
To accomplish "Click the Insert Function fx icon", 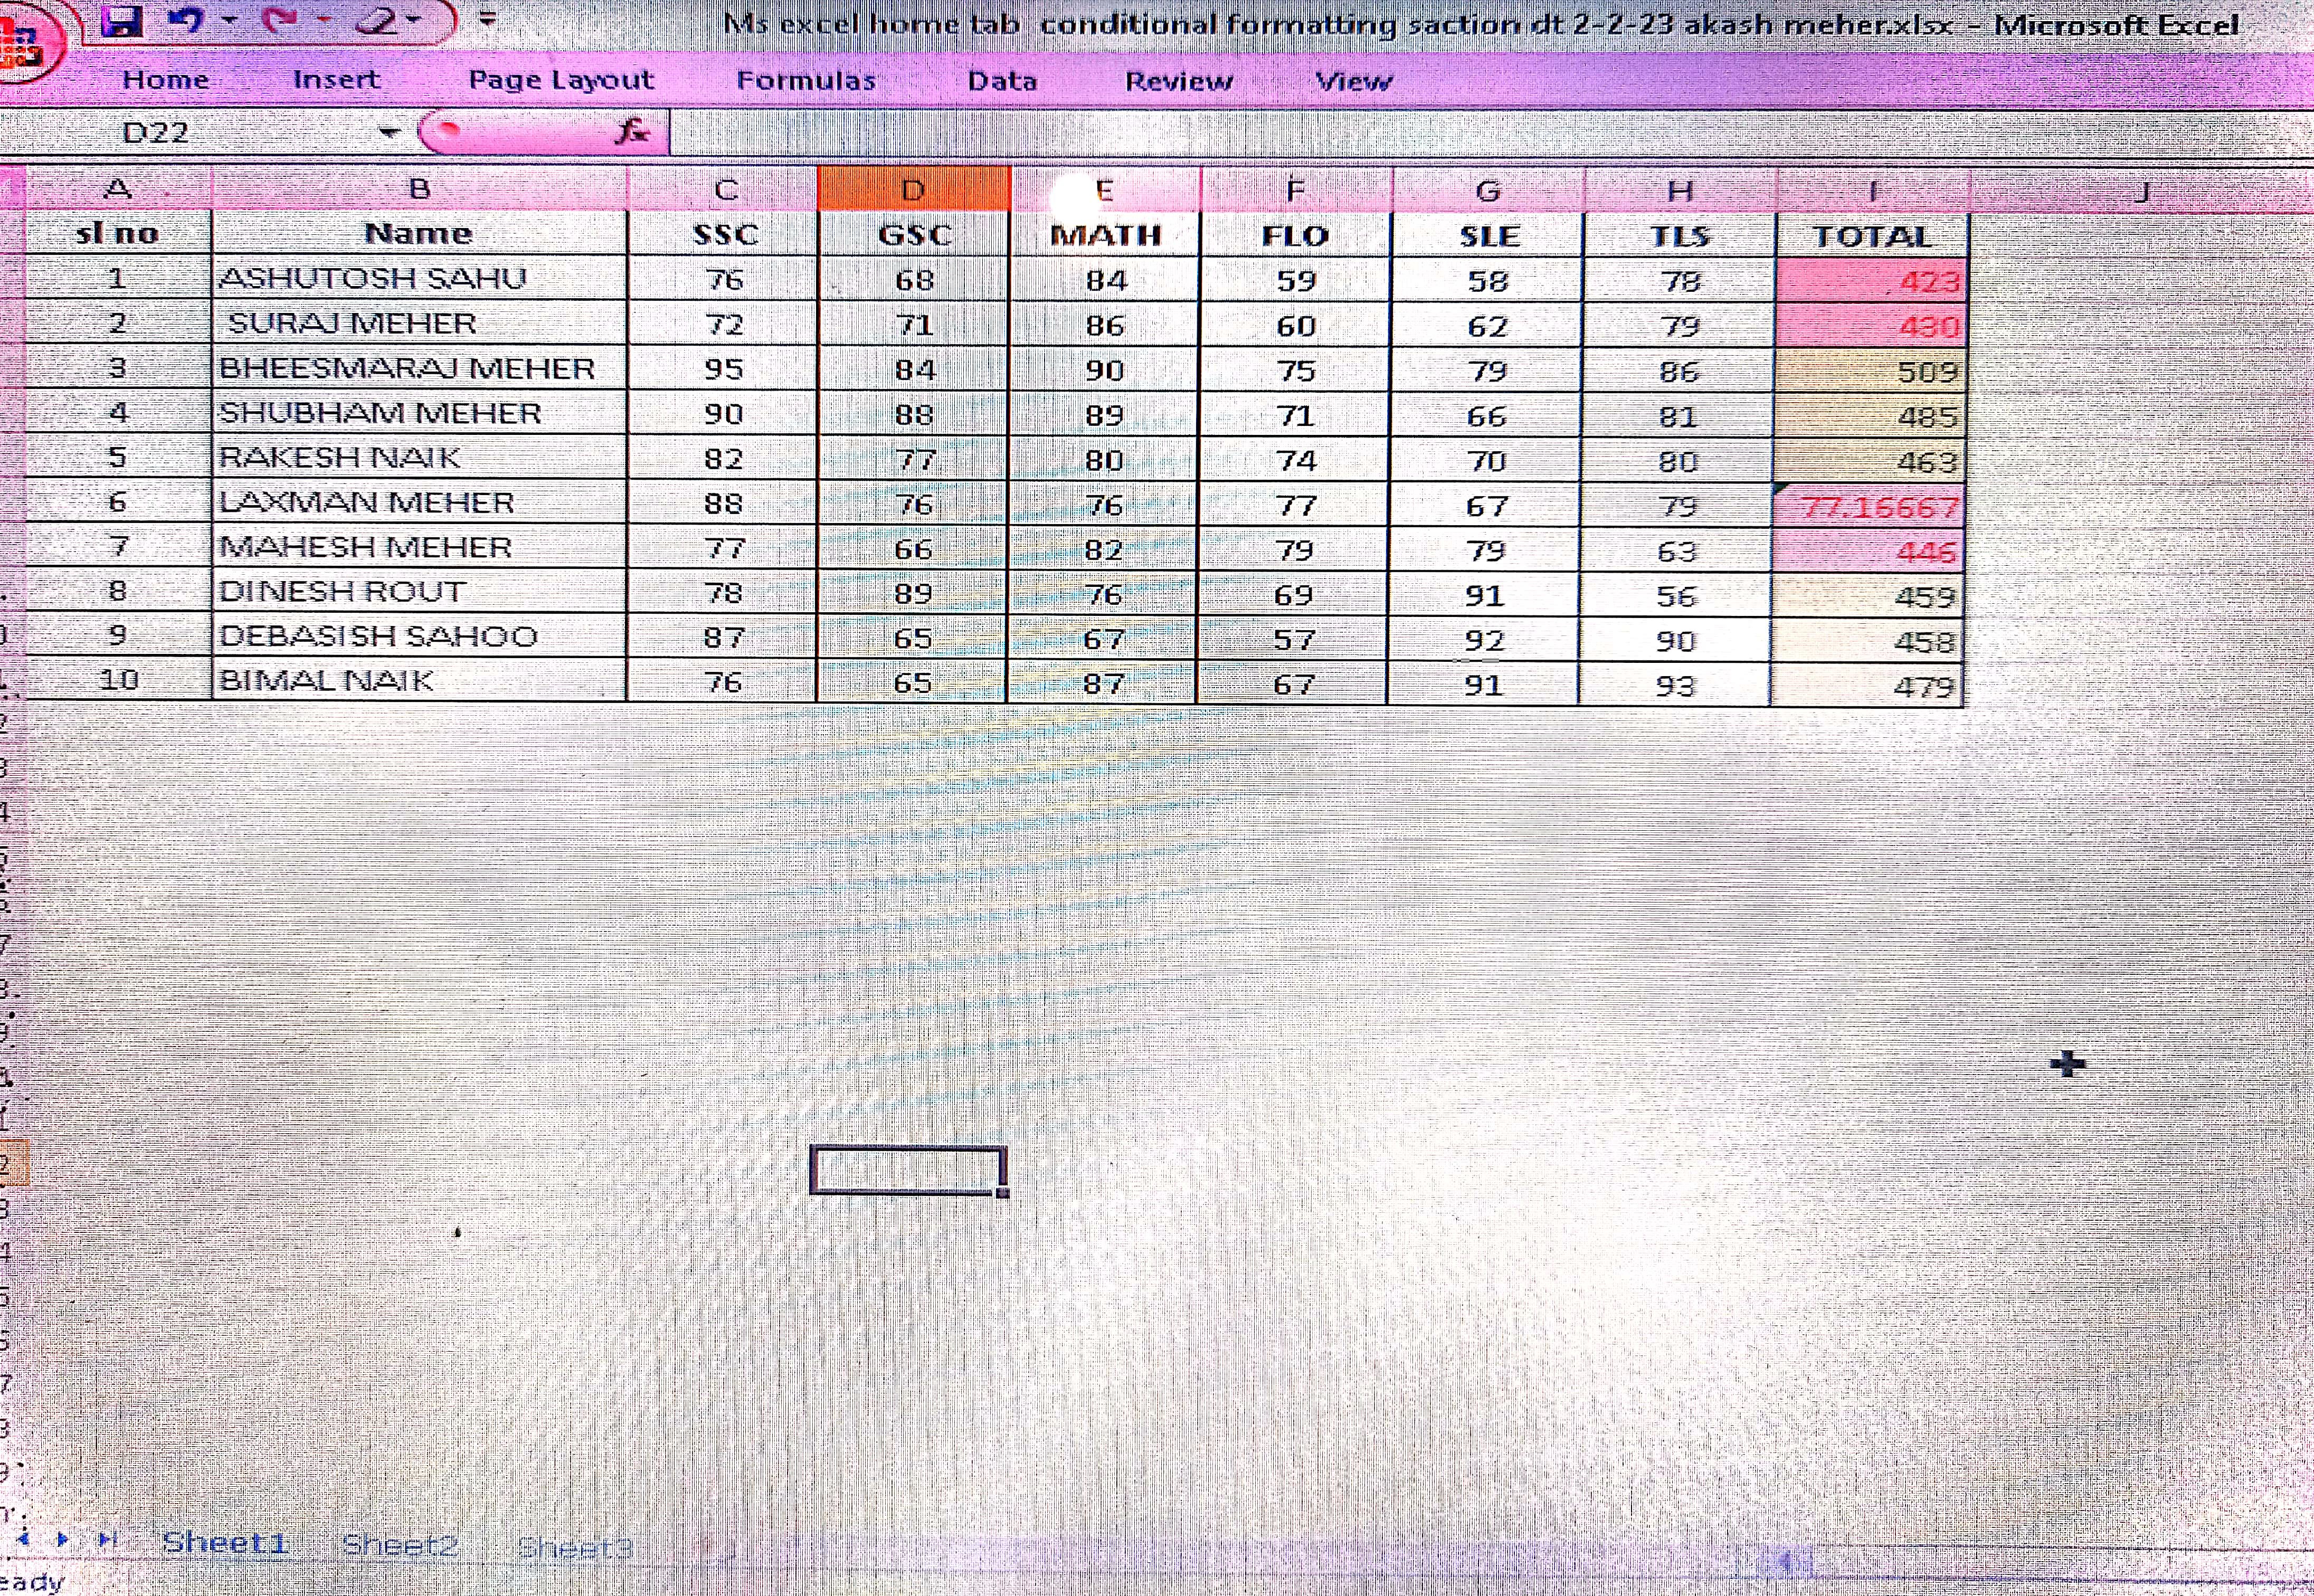I will 632,132.
